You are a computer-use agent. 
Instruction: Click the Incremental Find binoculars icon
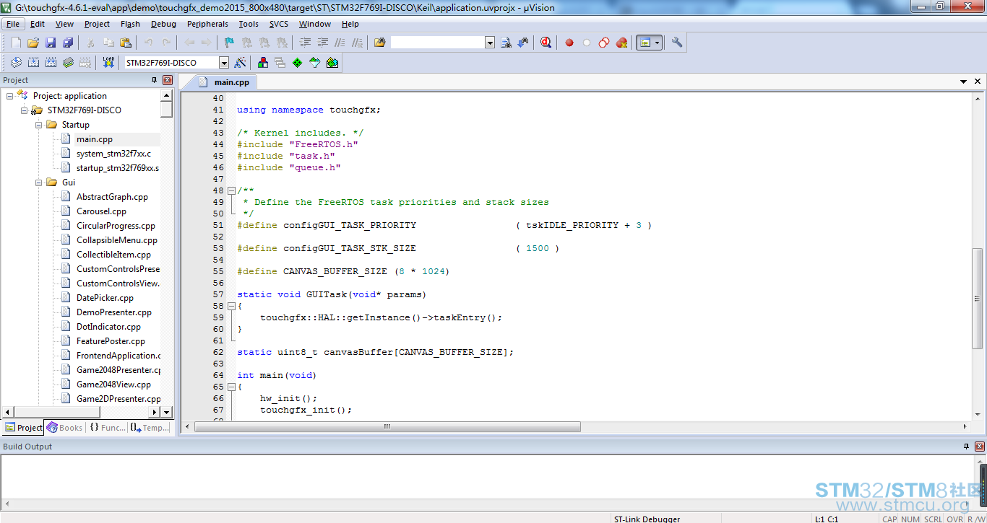point(522,43)
